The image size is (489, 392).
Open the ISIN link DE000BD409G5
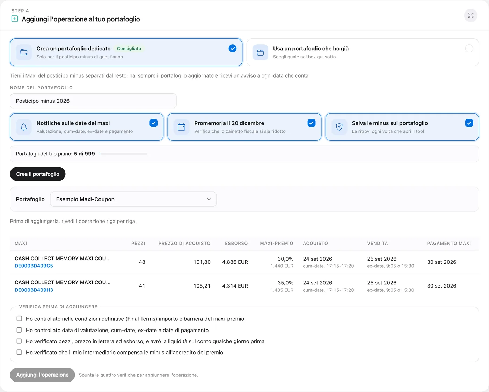pyautogui.click(x=34, y=266)
